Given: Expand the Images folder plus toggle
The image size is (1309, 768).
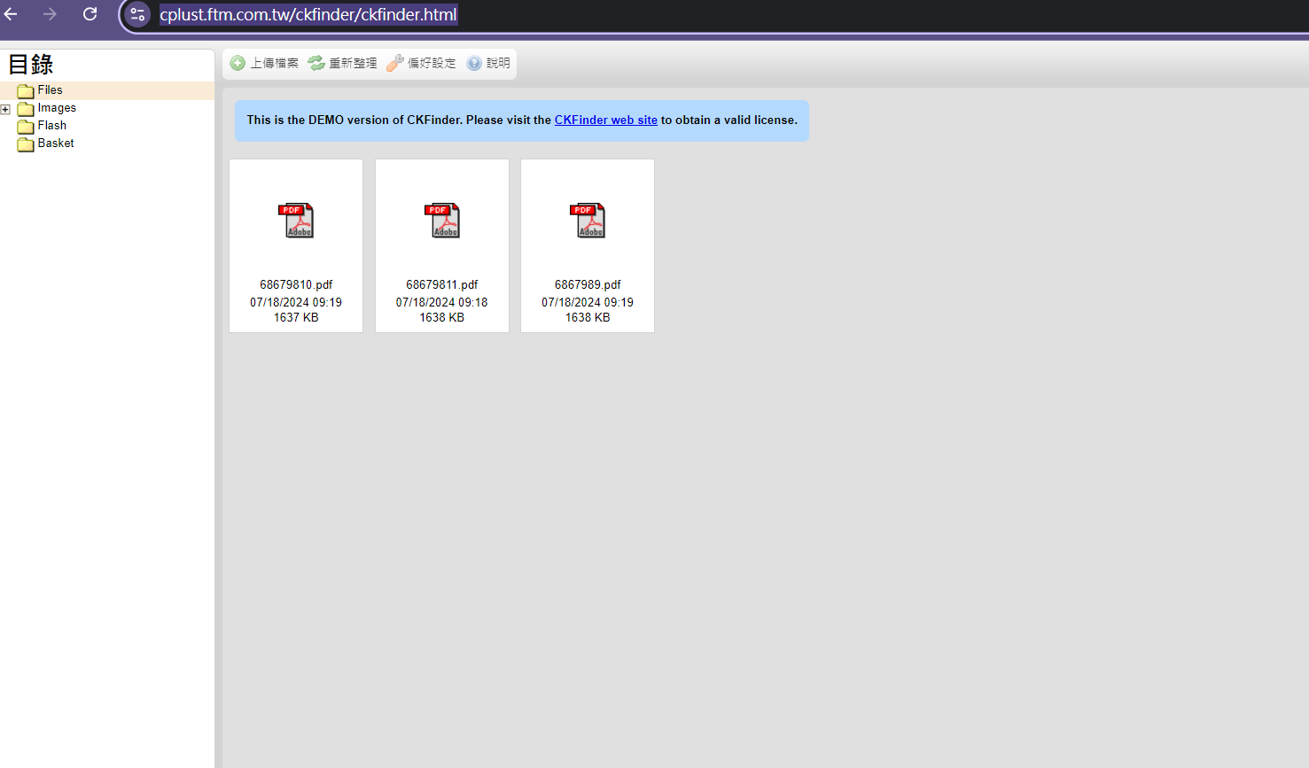Looking at the screenshot, I should (5, 109).
